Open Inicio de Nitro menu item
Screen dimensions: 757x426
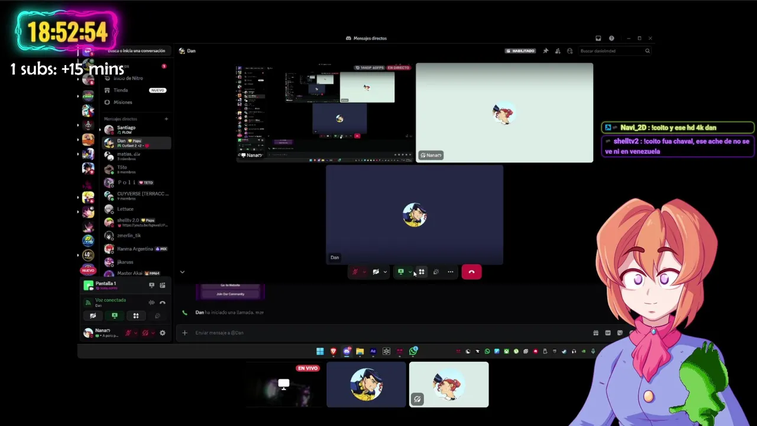coord(137,78)
